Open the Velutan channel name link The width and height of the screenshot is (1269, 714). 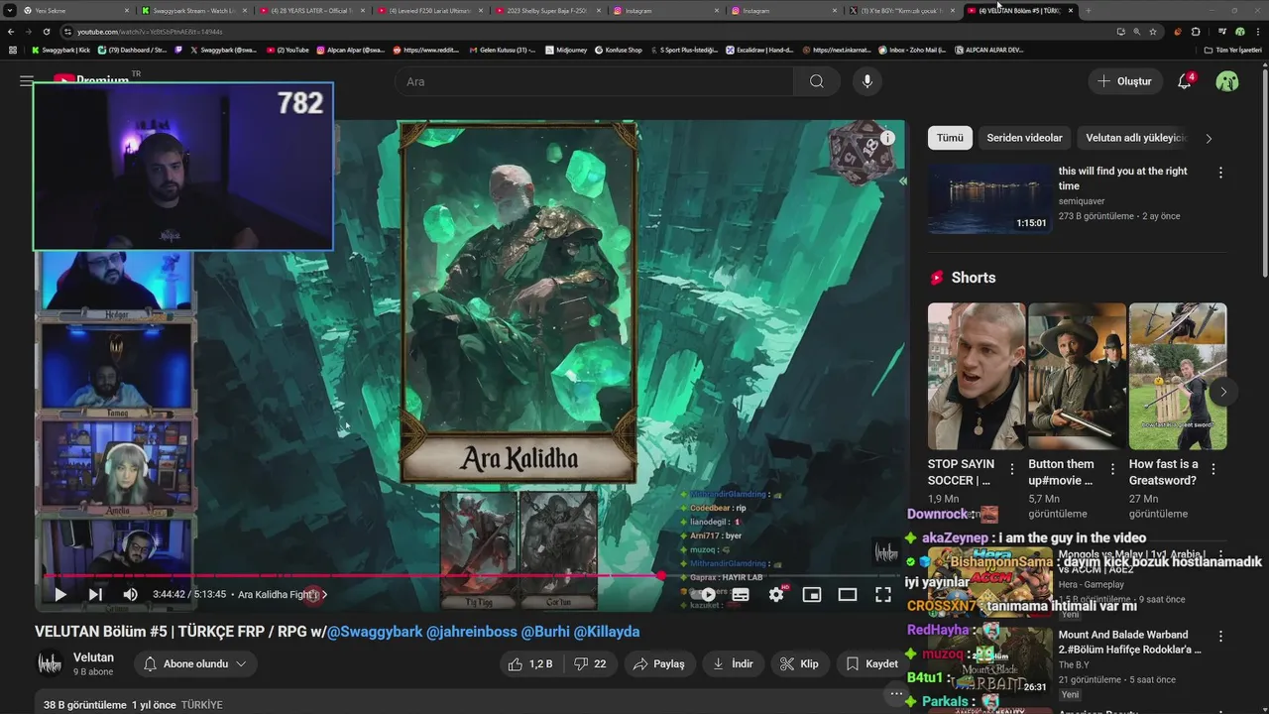click(93, 657)
